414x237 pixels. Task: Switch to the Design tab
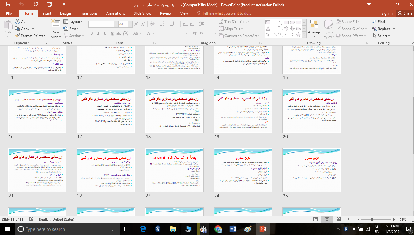point(65,13)
